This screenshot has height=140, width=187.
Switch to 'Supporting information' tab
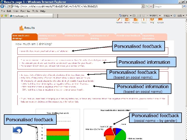click(x=154, y=37)
